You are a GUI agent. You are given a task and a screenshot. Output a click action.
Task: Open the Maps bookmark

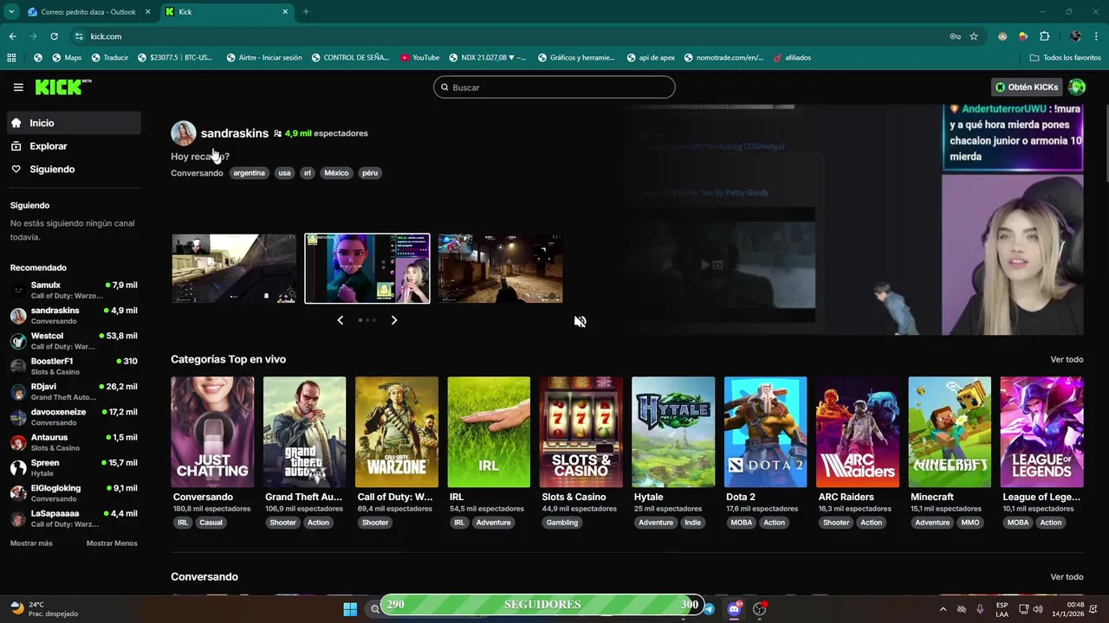tap(66, 58)
